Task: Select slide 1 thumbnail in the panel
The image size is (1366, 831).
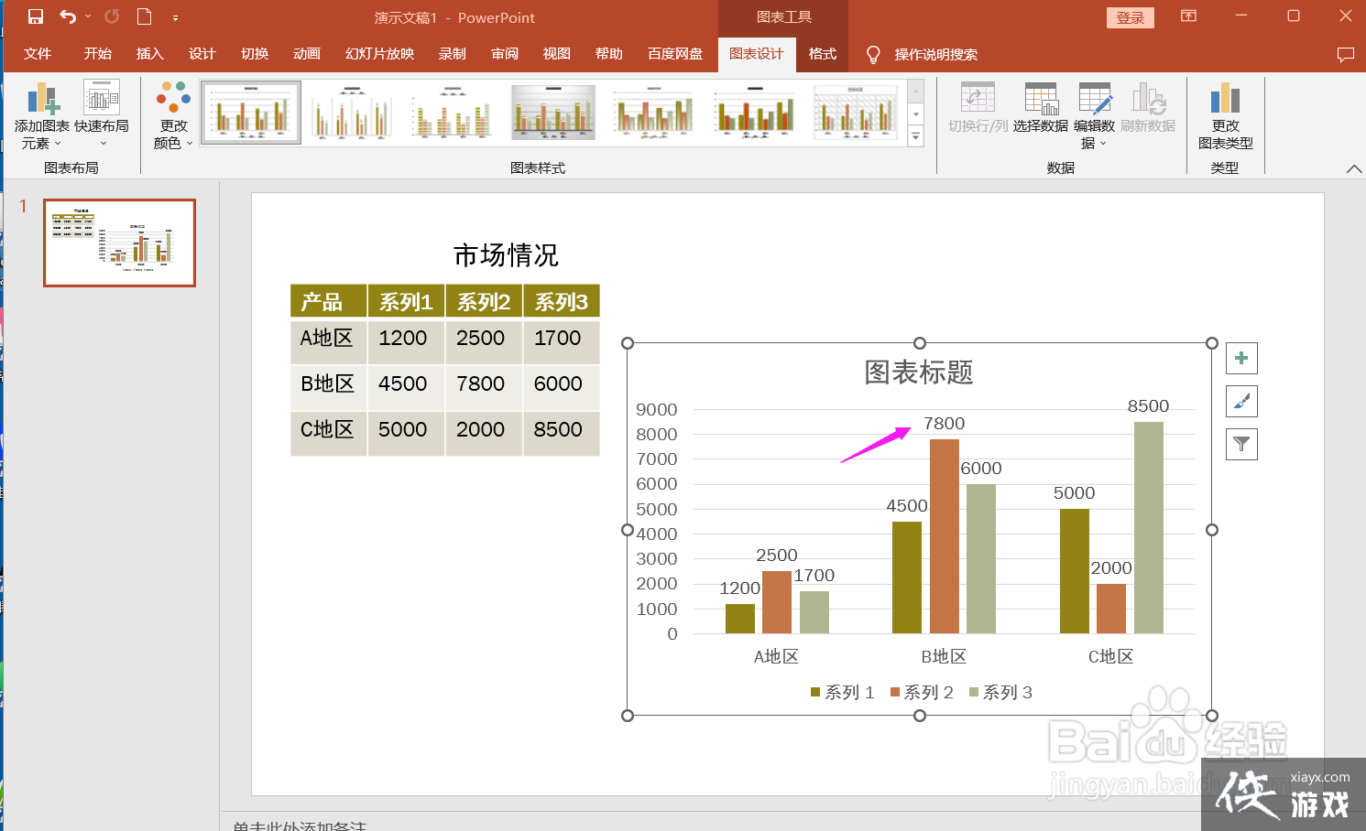Action: point(120,243)
